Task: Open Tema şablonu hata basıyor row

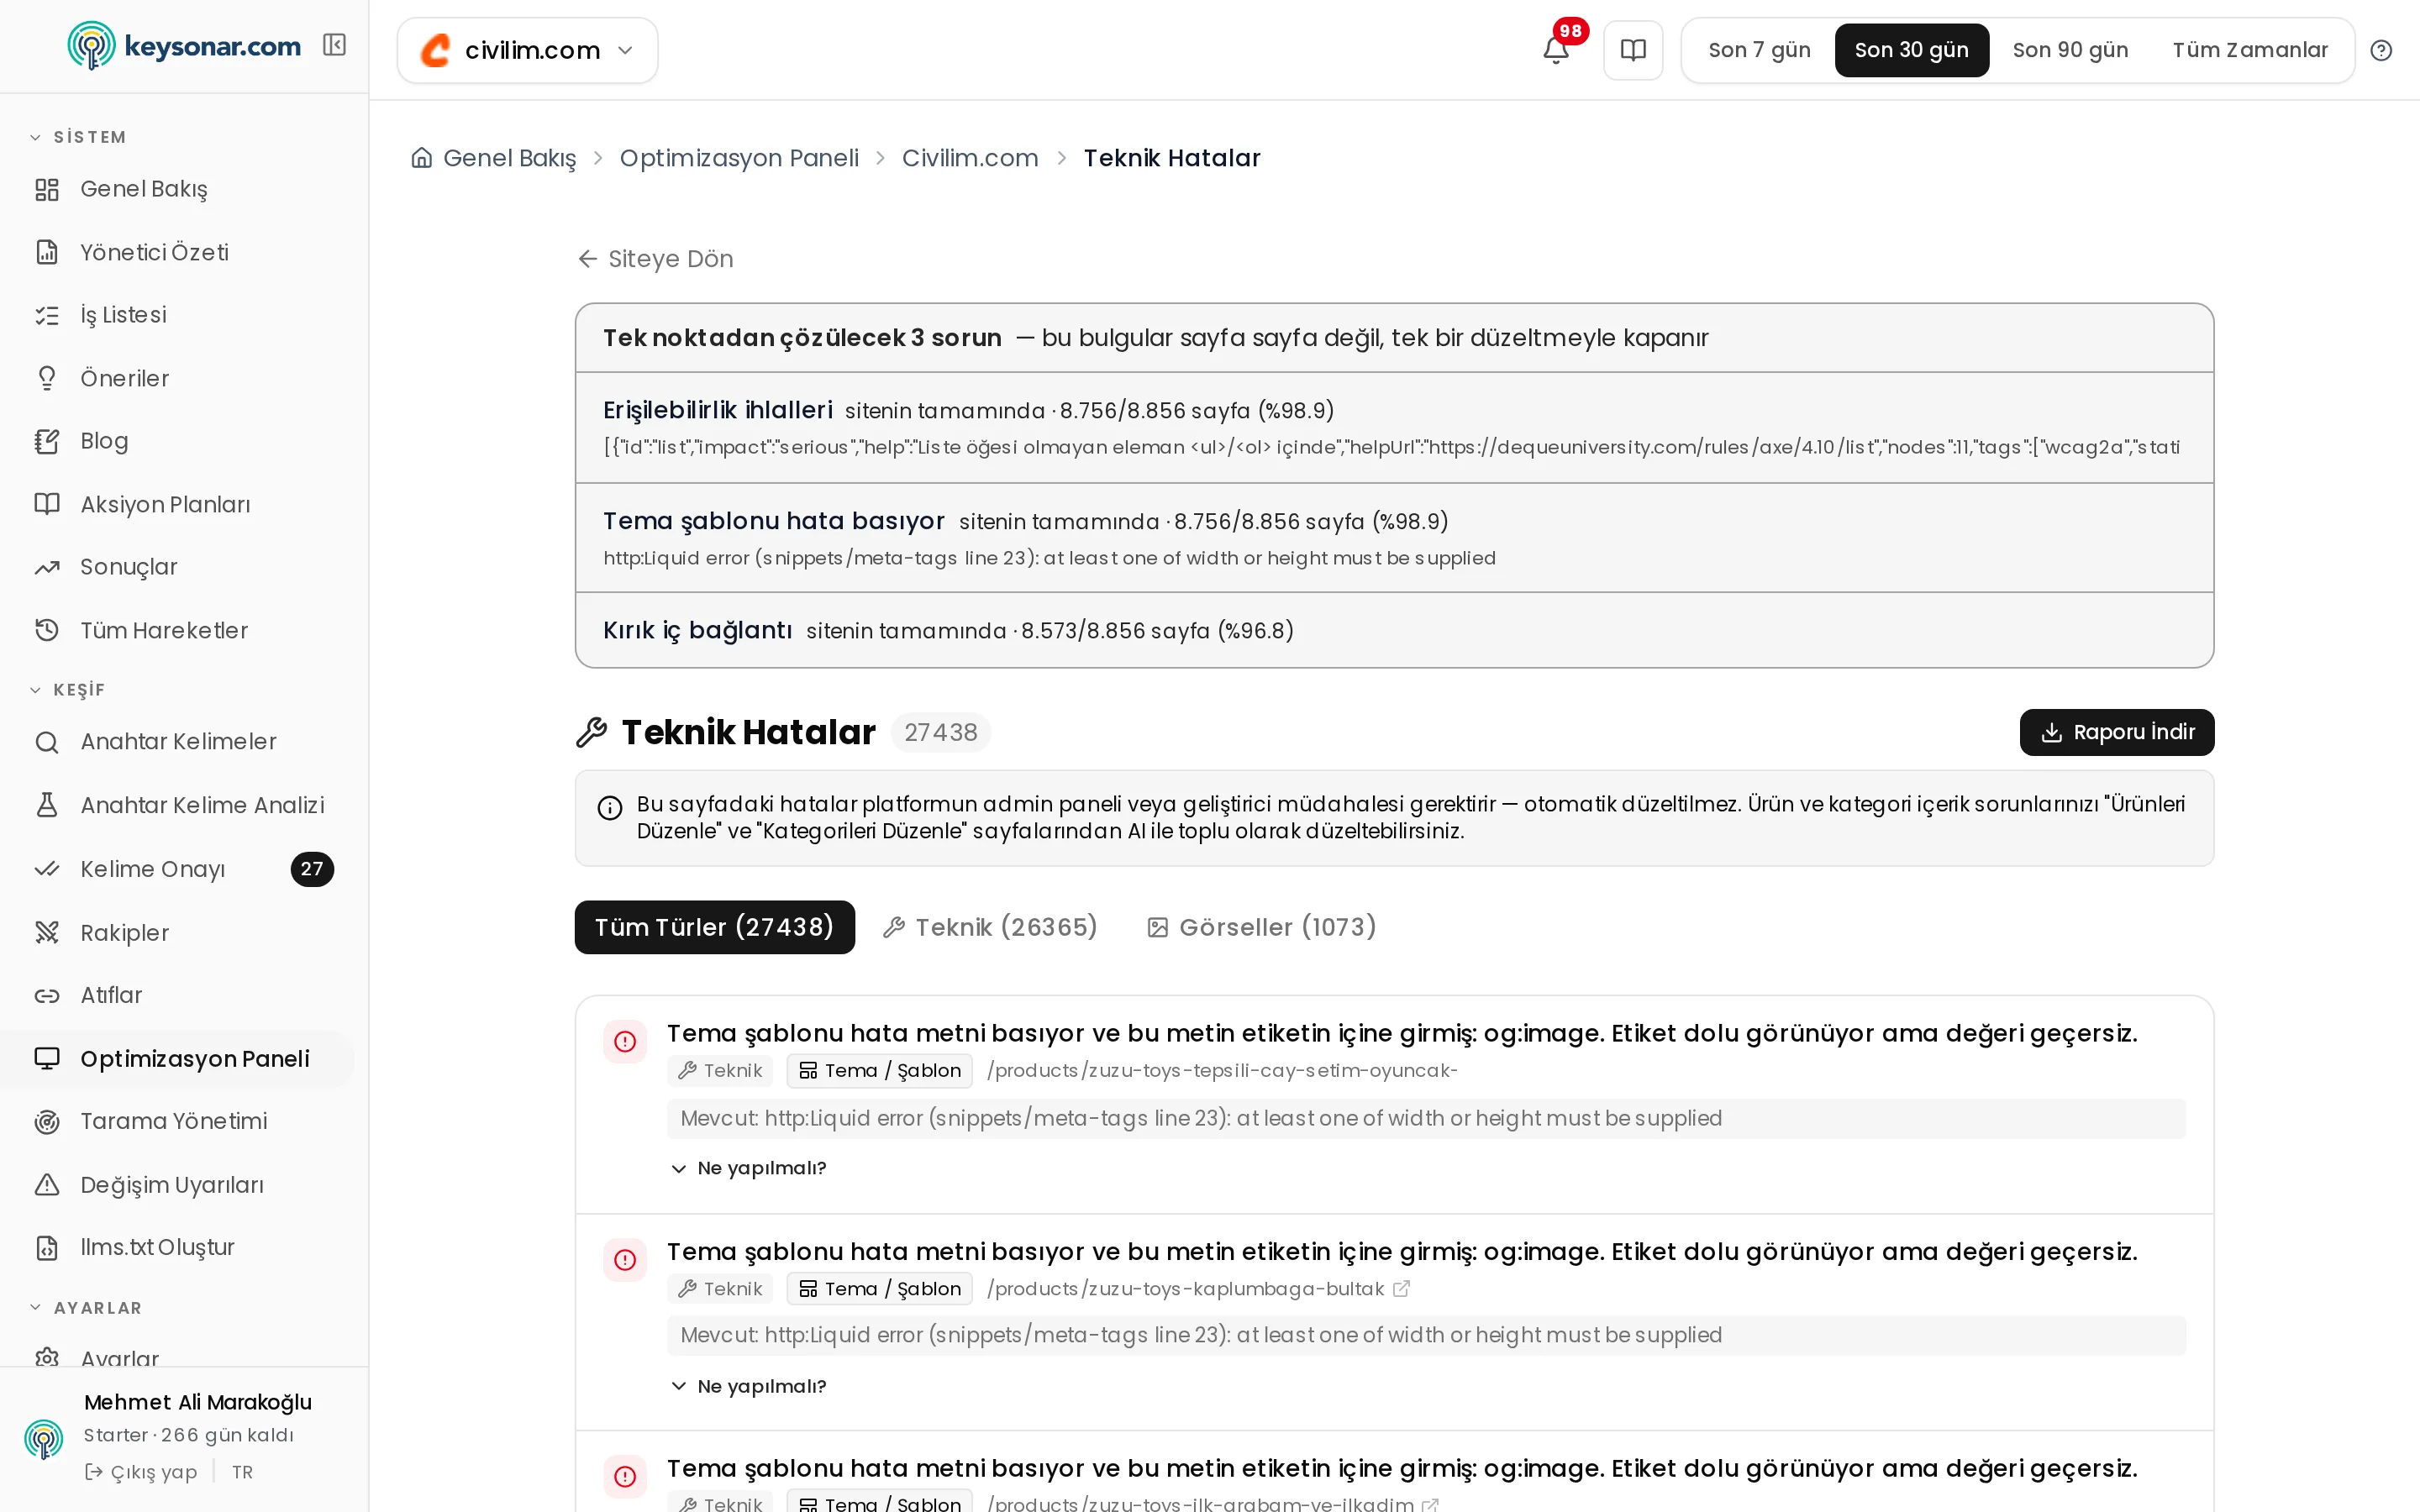Action: pyautogui.click(x=1394, y=538)
